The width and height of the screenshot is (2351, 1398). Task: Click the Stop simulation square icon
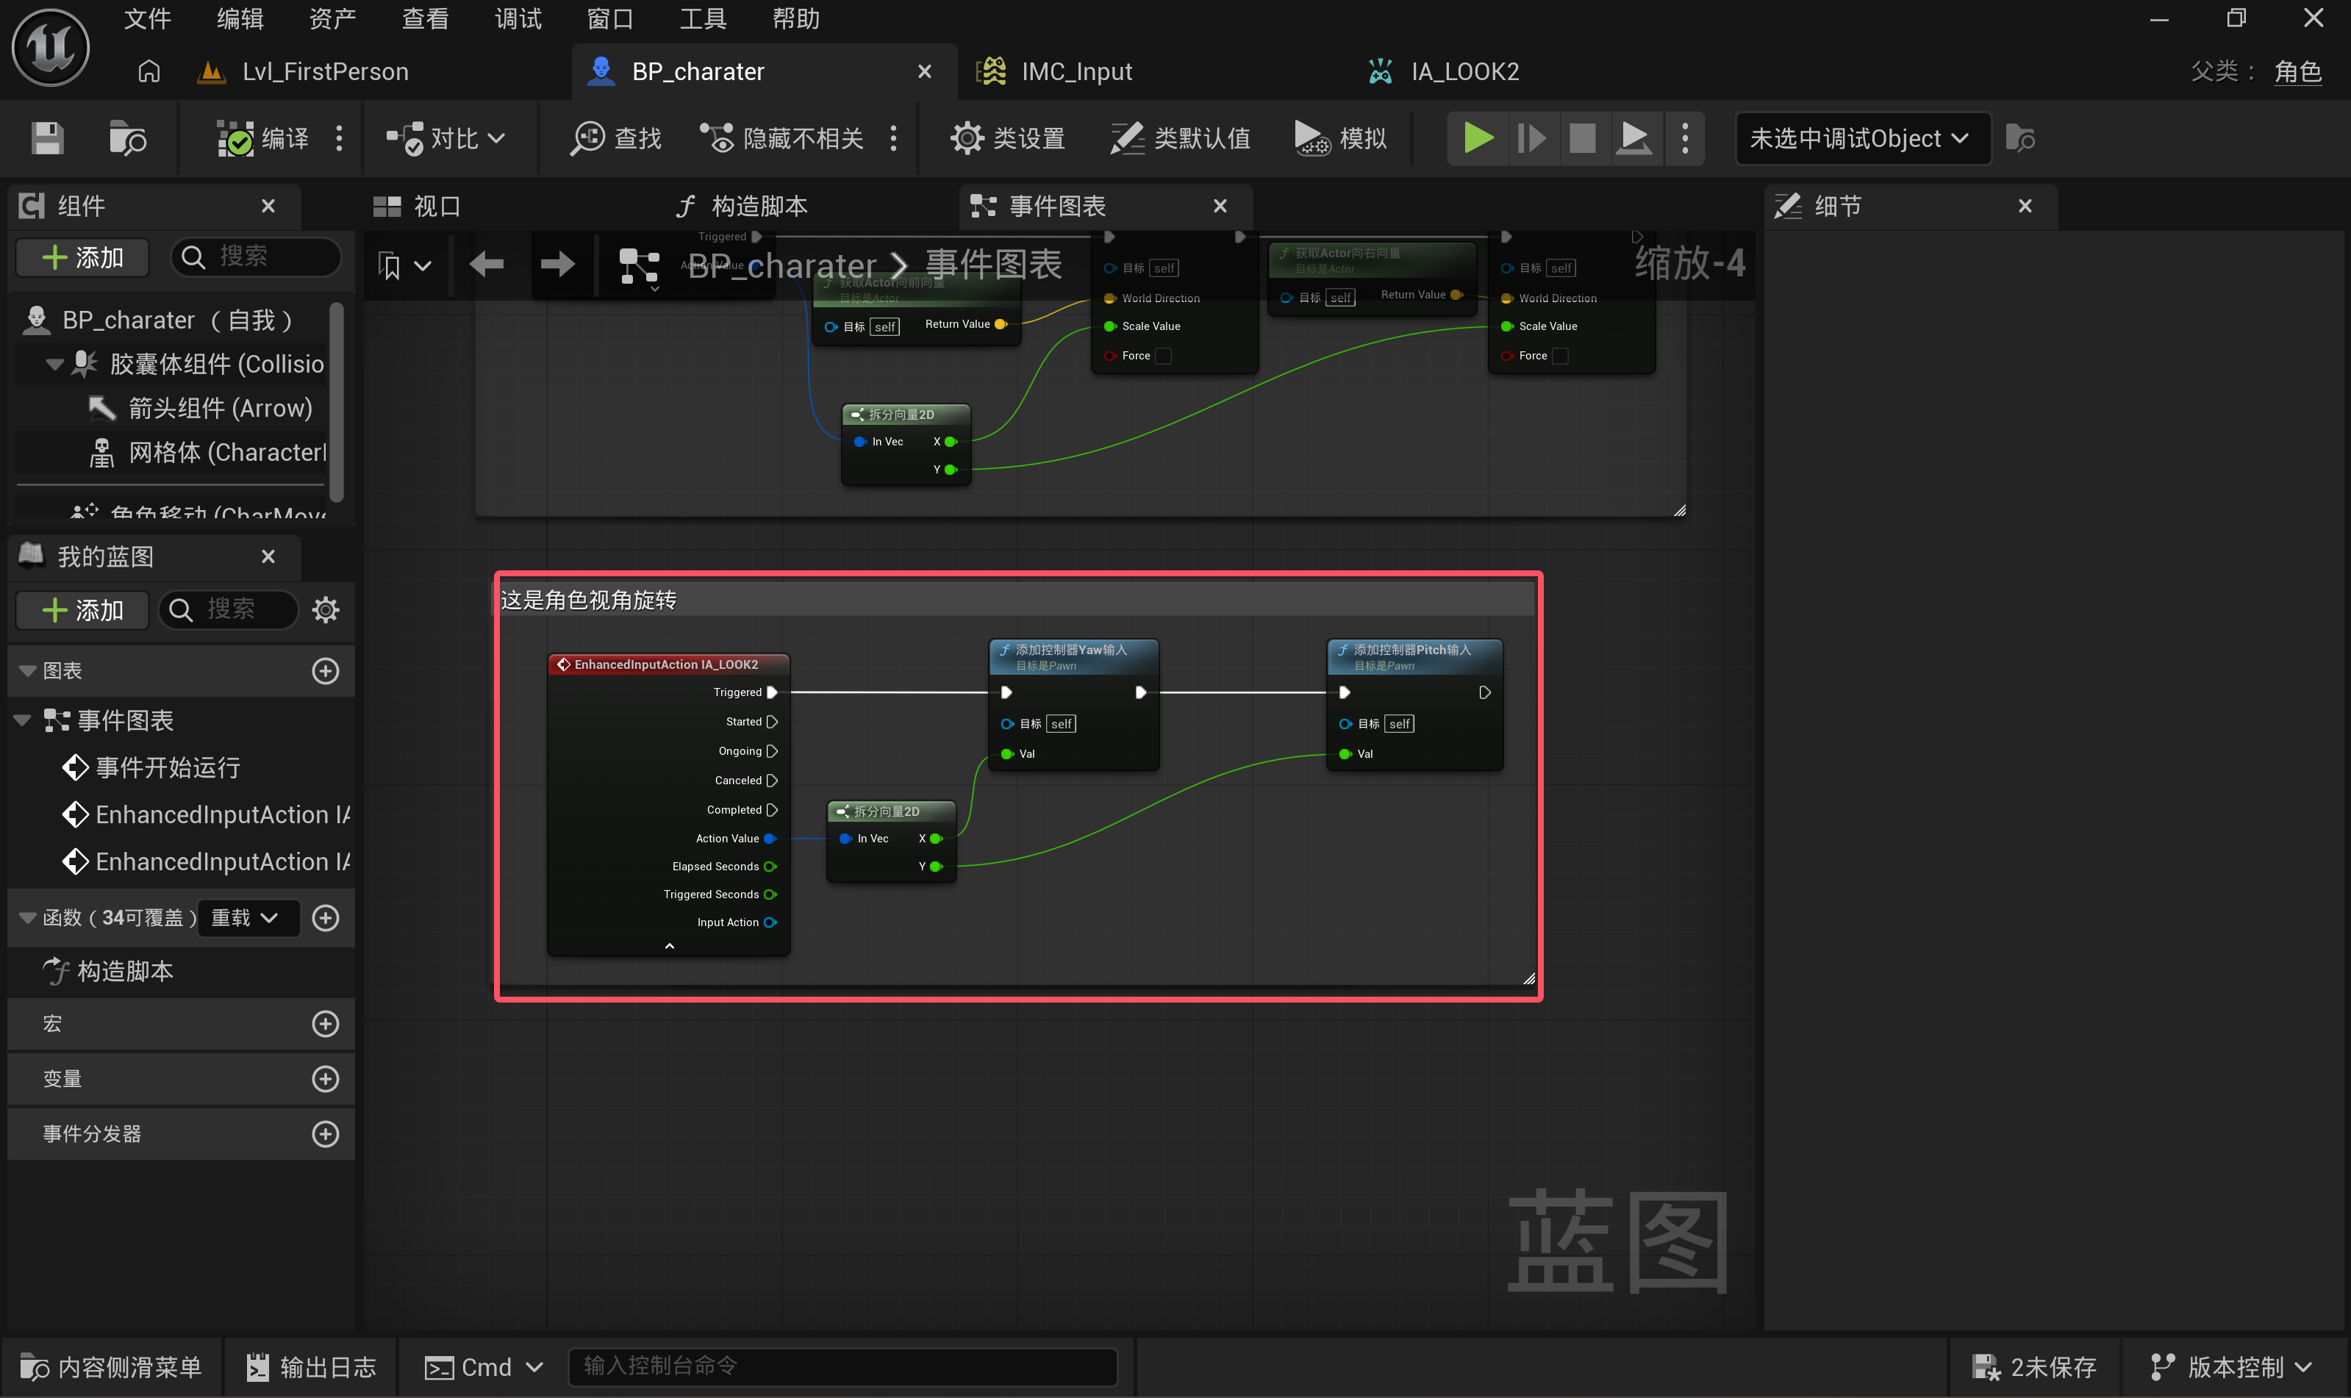tap(1582, 138)
